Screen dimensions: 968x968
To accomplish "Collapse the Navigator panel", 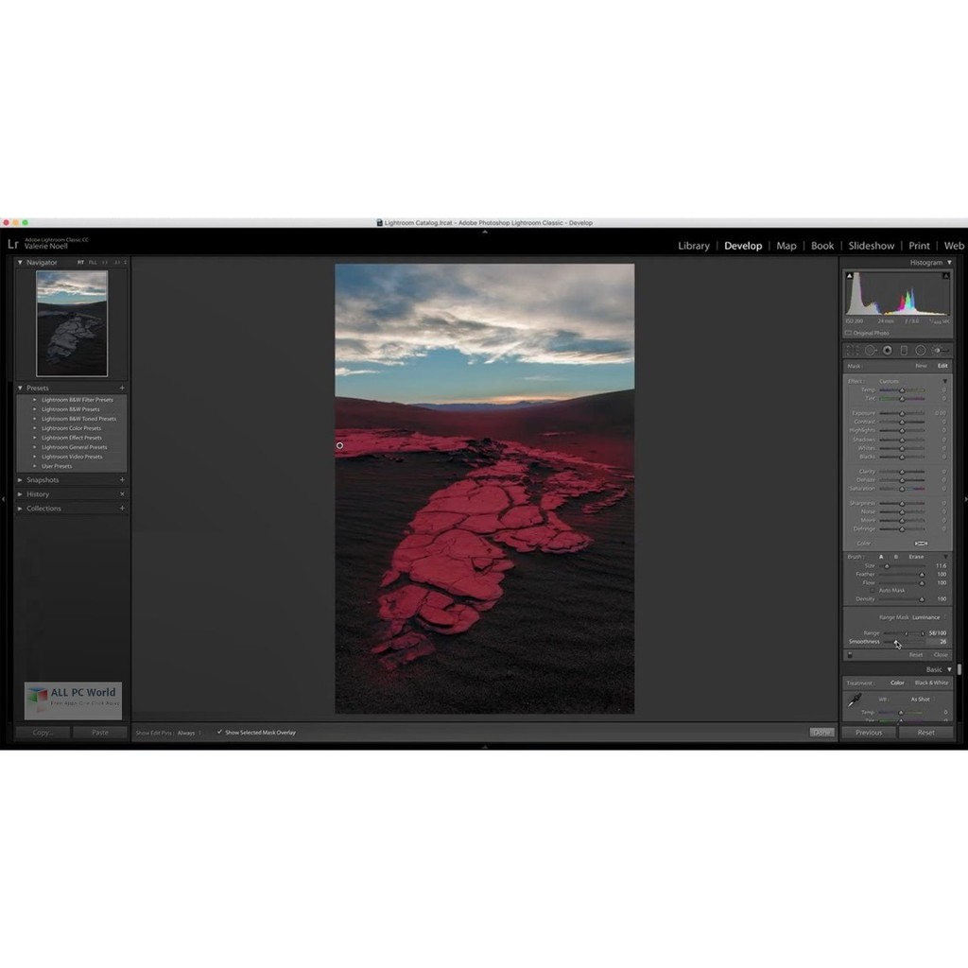I will pyautogui.click(x=20, y=263).
